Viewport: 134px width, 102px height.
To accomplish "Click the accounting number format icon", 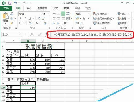I will tap(77, 18).
